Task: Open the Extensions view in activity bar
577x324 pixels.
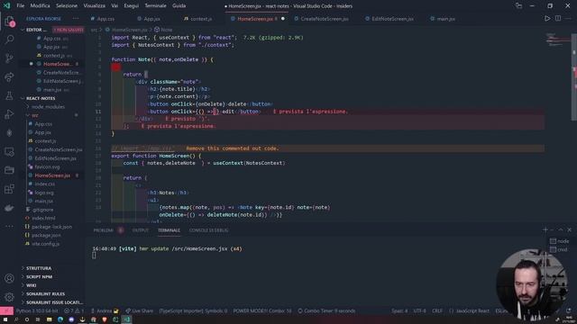Action: pyautogui.click(x=9, y=189)
